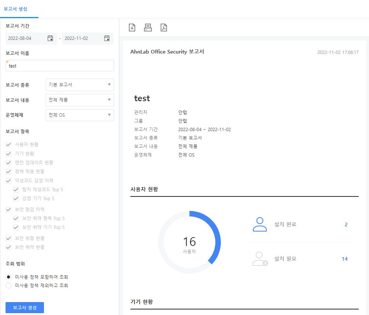Select 미사용 정책 포함하여 조회 radio
This screenshot has width=369, height=315.
coord(8,277)
